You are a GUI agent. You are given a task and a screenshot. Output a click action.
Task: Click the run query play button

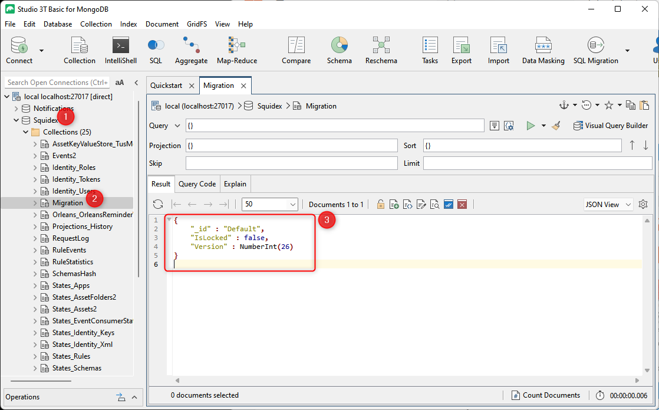pos(531,126)
